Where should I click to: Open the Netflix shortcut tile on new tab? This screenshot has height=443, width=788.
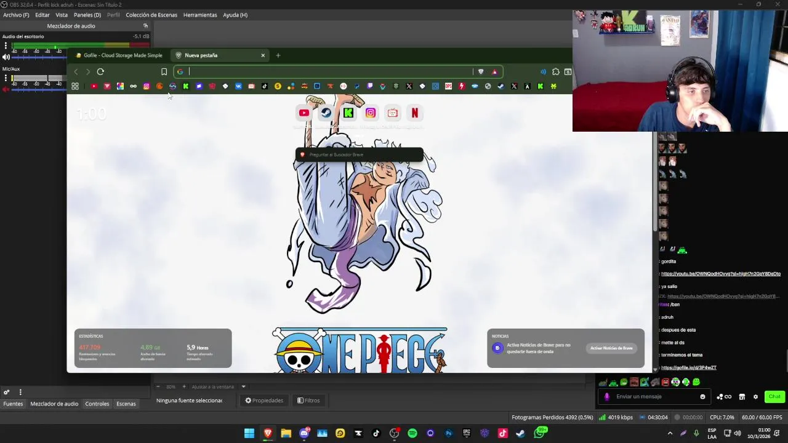(x=414, y=113)
